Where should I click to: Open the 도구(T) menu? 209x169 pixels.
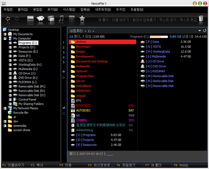121,9
